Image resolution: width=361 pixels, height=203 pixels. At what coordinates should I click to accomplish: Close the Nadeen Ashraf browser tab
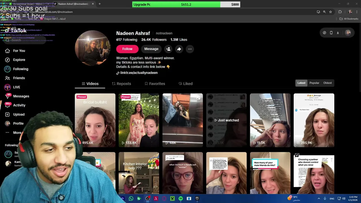(x=93, y=4)
